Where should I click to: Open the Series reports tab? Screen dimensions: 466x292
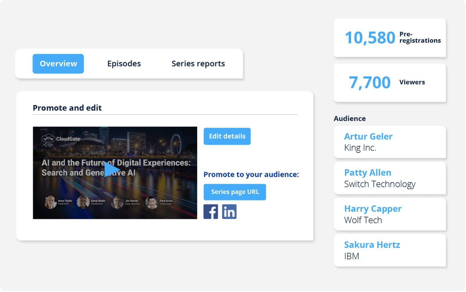(198, 64)
